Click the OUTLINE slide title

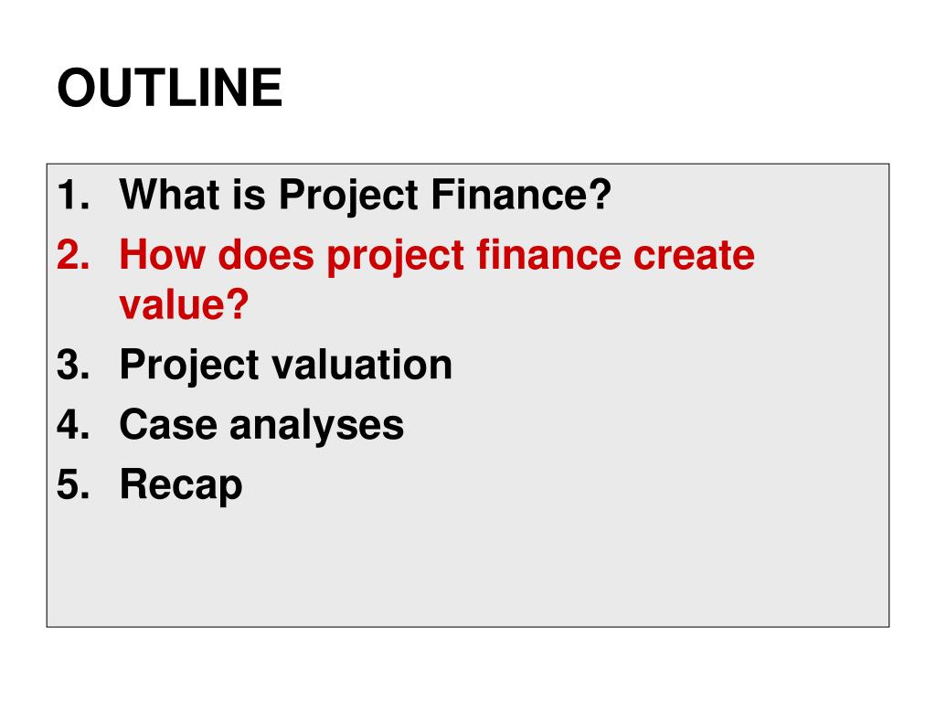[x=169, y=88]
